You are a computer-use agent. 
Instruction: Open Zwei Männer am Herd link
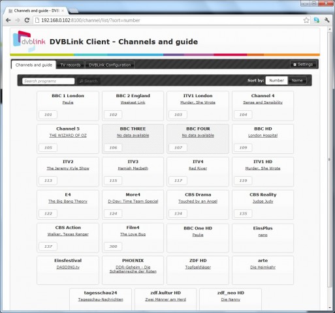coord(165,299)
